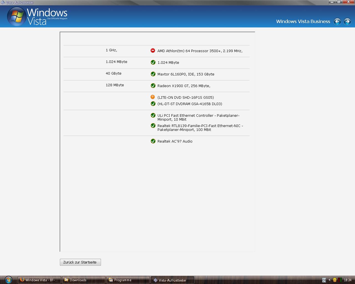Screen dimensions: 355x284
Task: Click Realtek AC'97 Audio text
Action: (175, 141)
